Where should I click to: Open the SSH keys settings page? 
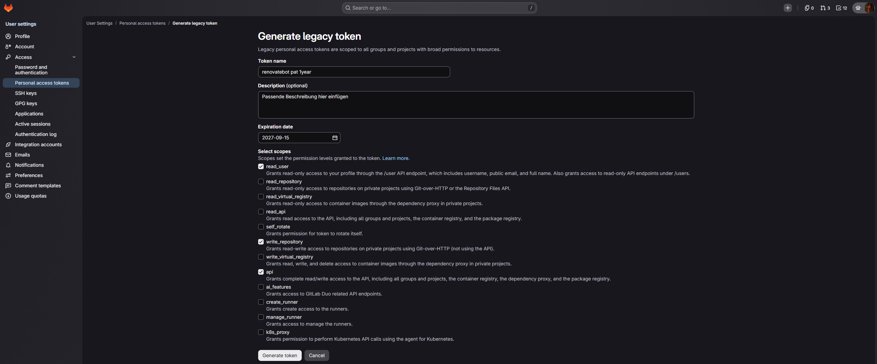(x=26, y=93)
